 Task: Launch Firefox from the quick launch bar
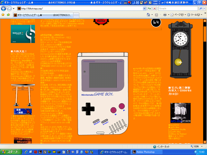(87, 152)
